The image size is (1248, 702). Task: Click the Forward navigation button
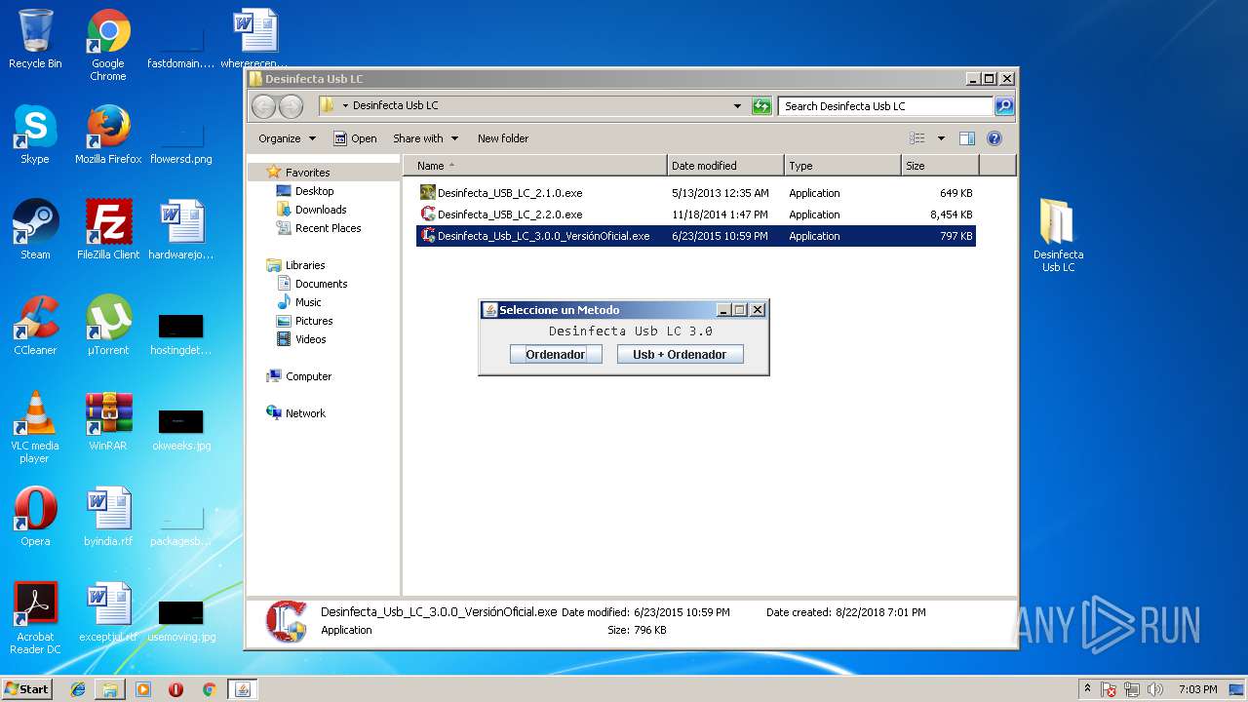tap(291, 106)
